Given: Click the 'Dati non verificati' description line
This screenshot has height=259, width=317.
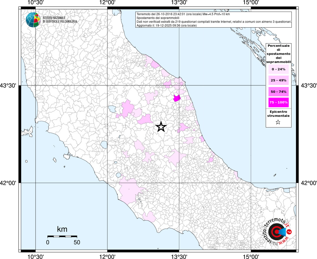Looking at the screenshot, I should tap(214, 22).
